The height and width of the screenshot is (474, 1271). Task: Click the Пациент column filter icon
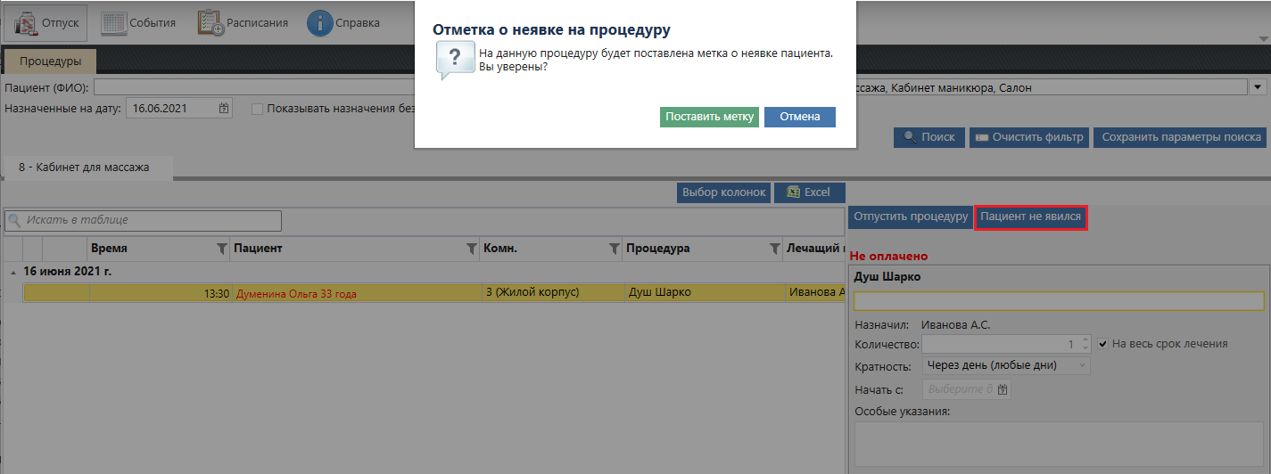(472, 249)
